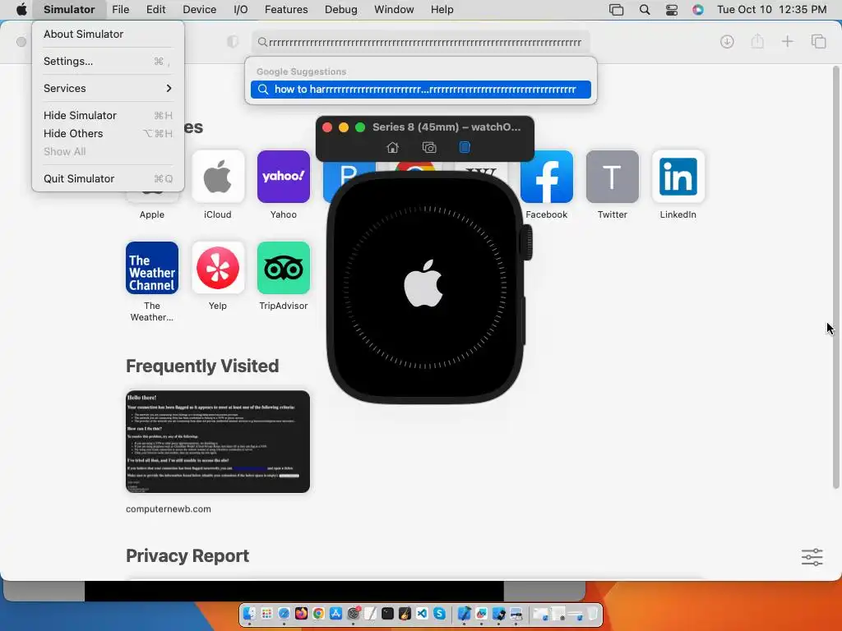Click the Finder icon in Dock
This screenshot has height=631, width=842.
[249, 613]
